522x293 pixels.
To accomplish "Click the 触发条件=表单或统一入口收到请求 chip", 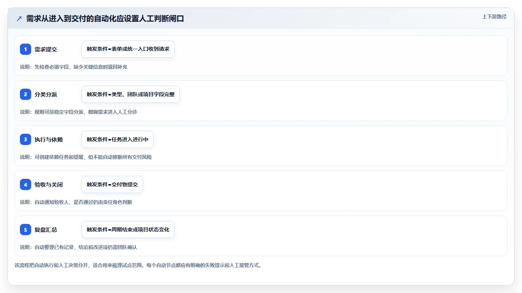I will [x=128, y=49].
